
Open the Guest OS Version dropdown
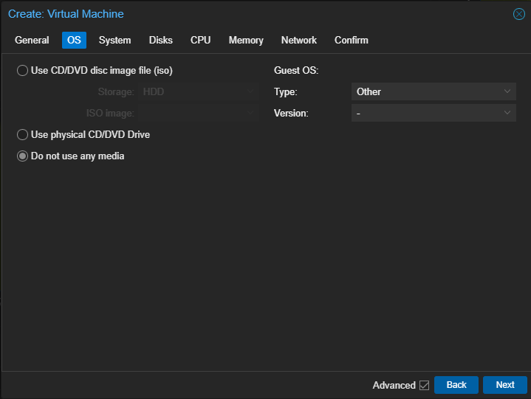pyautogui.click(x=434, y=113)
